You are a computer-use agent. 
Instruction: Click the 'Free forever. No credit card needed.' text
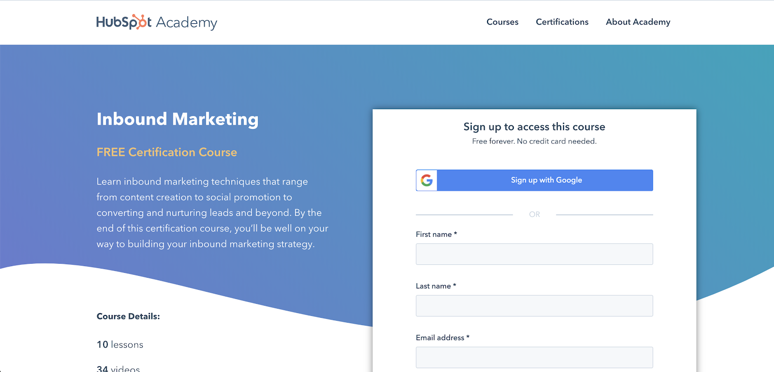click(x=535, y=141)
